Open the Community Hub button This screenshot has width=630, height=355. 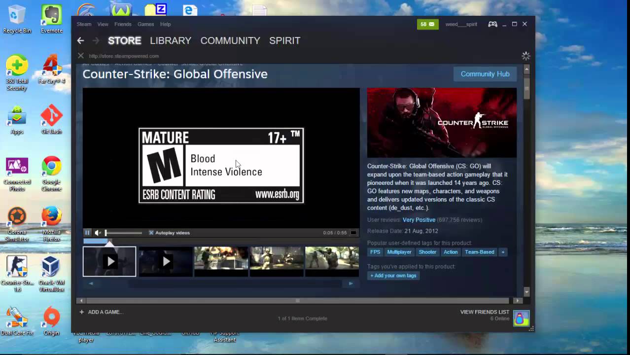pyautogui.click(x=485, y=74)
